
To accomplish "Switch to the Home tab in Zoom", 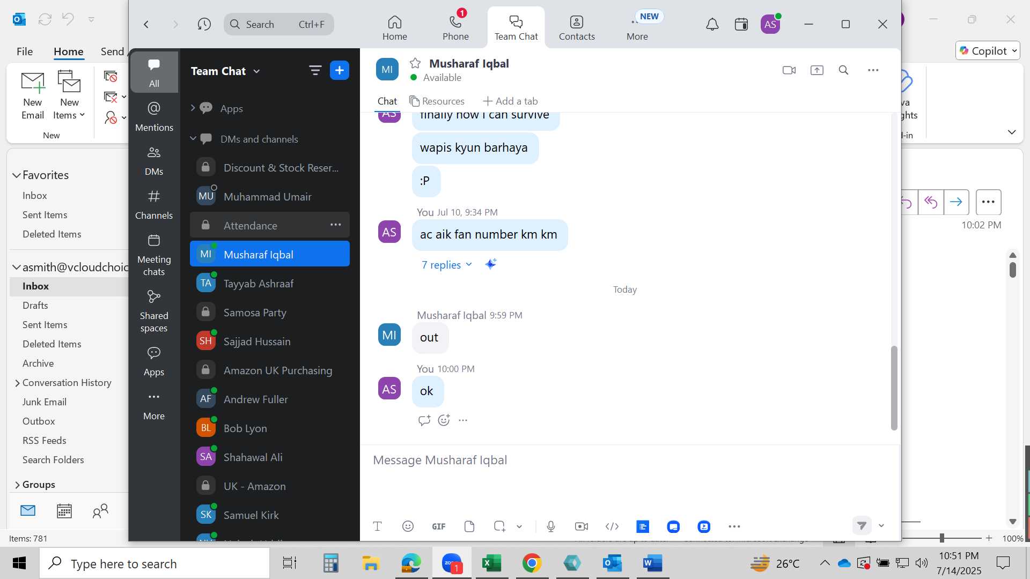I will pyautogui.click(x=394, y=28).
